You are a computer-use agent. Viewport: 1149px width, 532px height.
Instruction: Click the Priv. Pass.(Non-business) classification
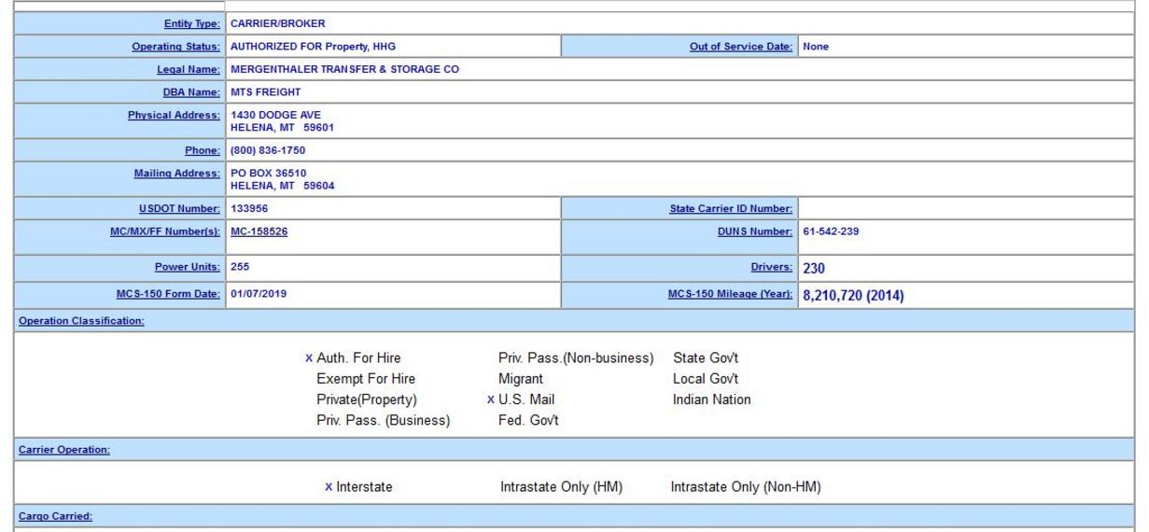click(x=576, y=357)
